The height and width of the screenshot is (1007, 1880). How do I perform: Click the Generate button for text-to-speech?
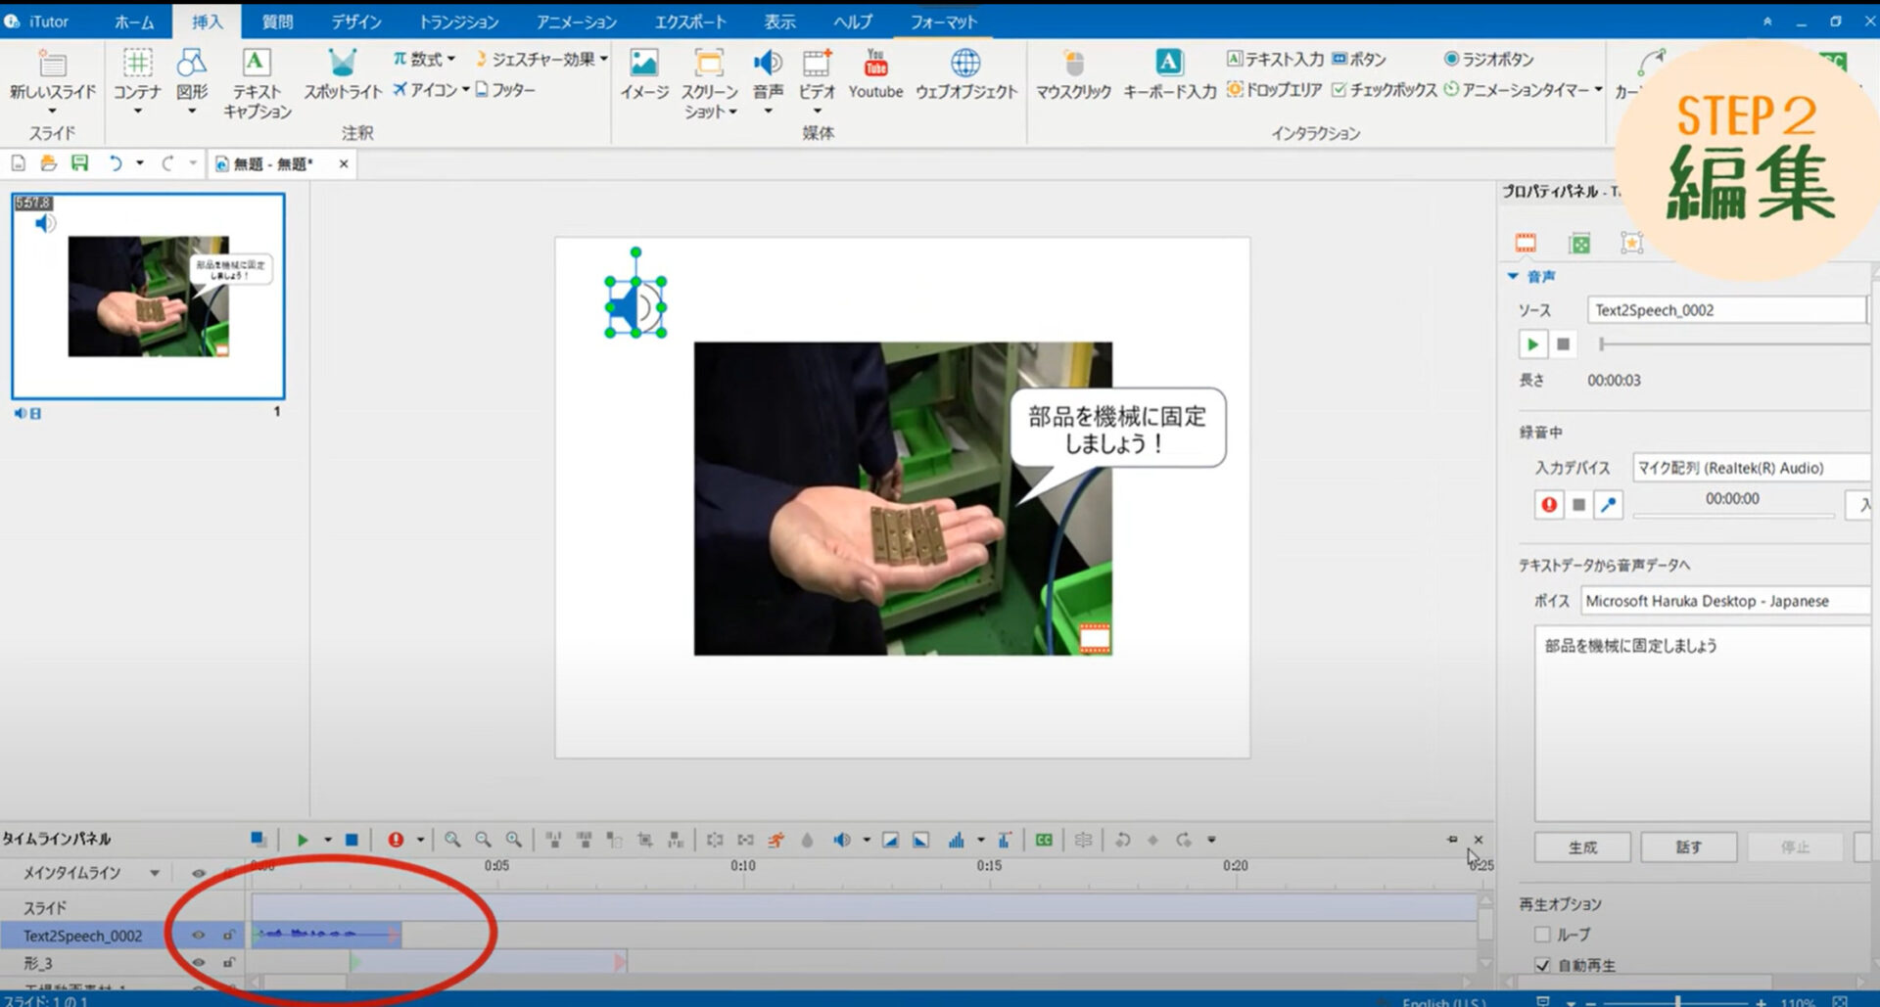(1581, 847)
